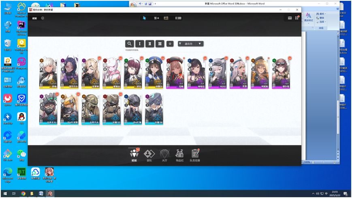Open the green BT desktop icon
Image resolution: width=352 pixels, height=198 pixels.
click(21, 174)
